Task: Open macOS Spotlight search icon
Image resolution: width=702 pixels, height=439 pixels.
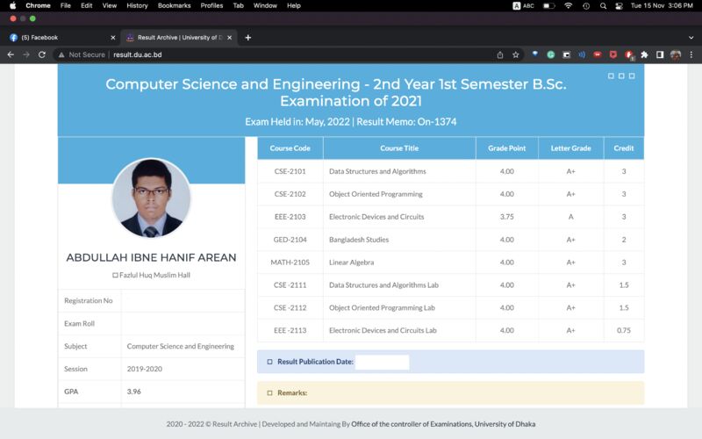Action: coord(603,6)
